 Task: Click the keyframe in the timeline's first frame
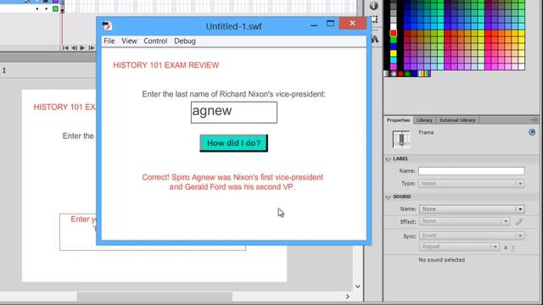pyautogui.click(x=62, y=9)
